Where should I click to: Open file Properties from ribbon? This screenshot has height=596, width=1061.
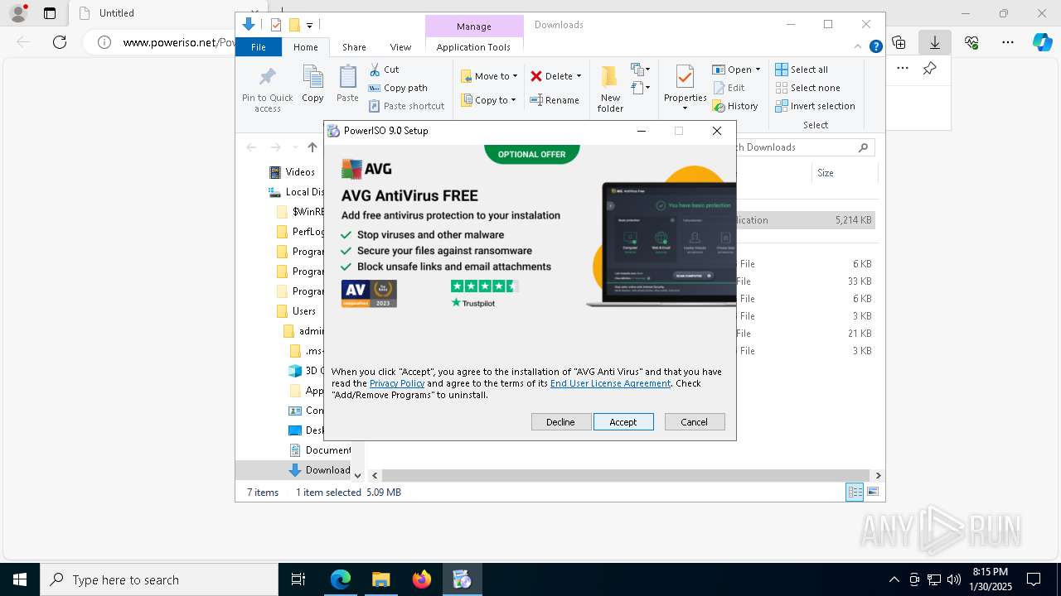685,89
